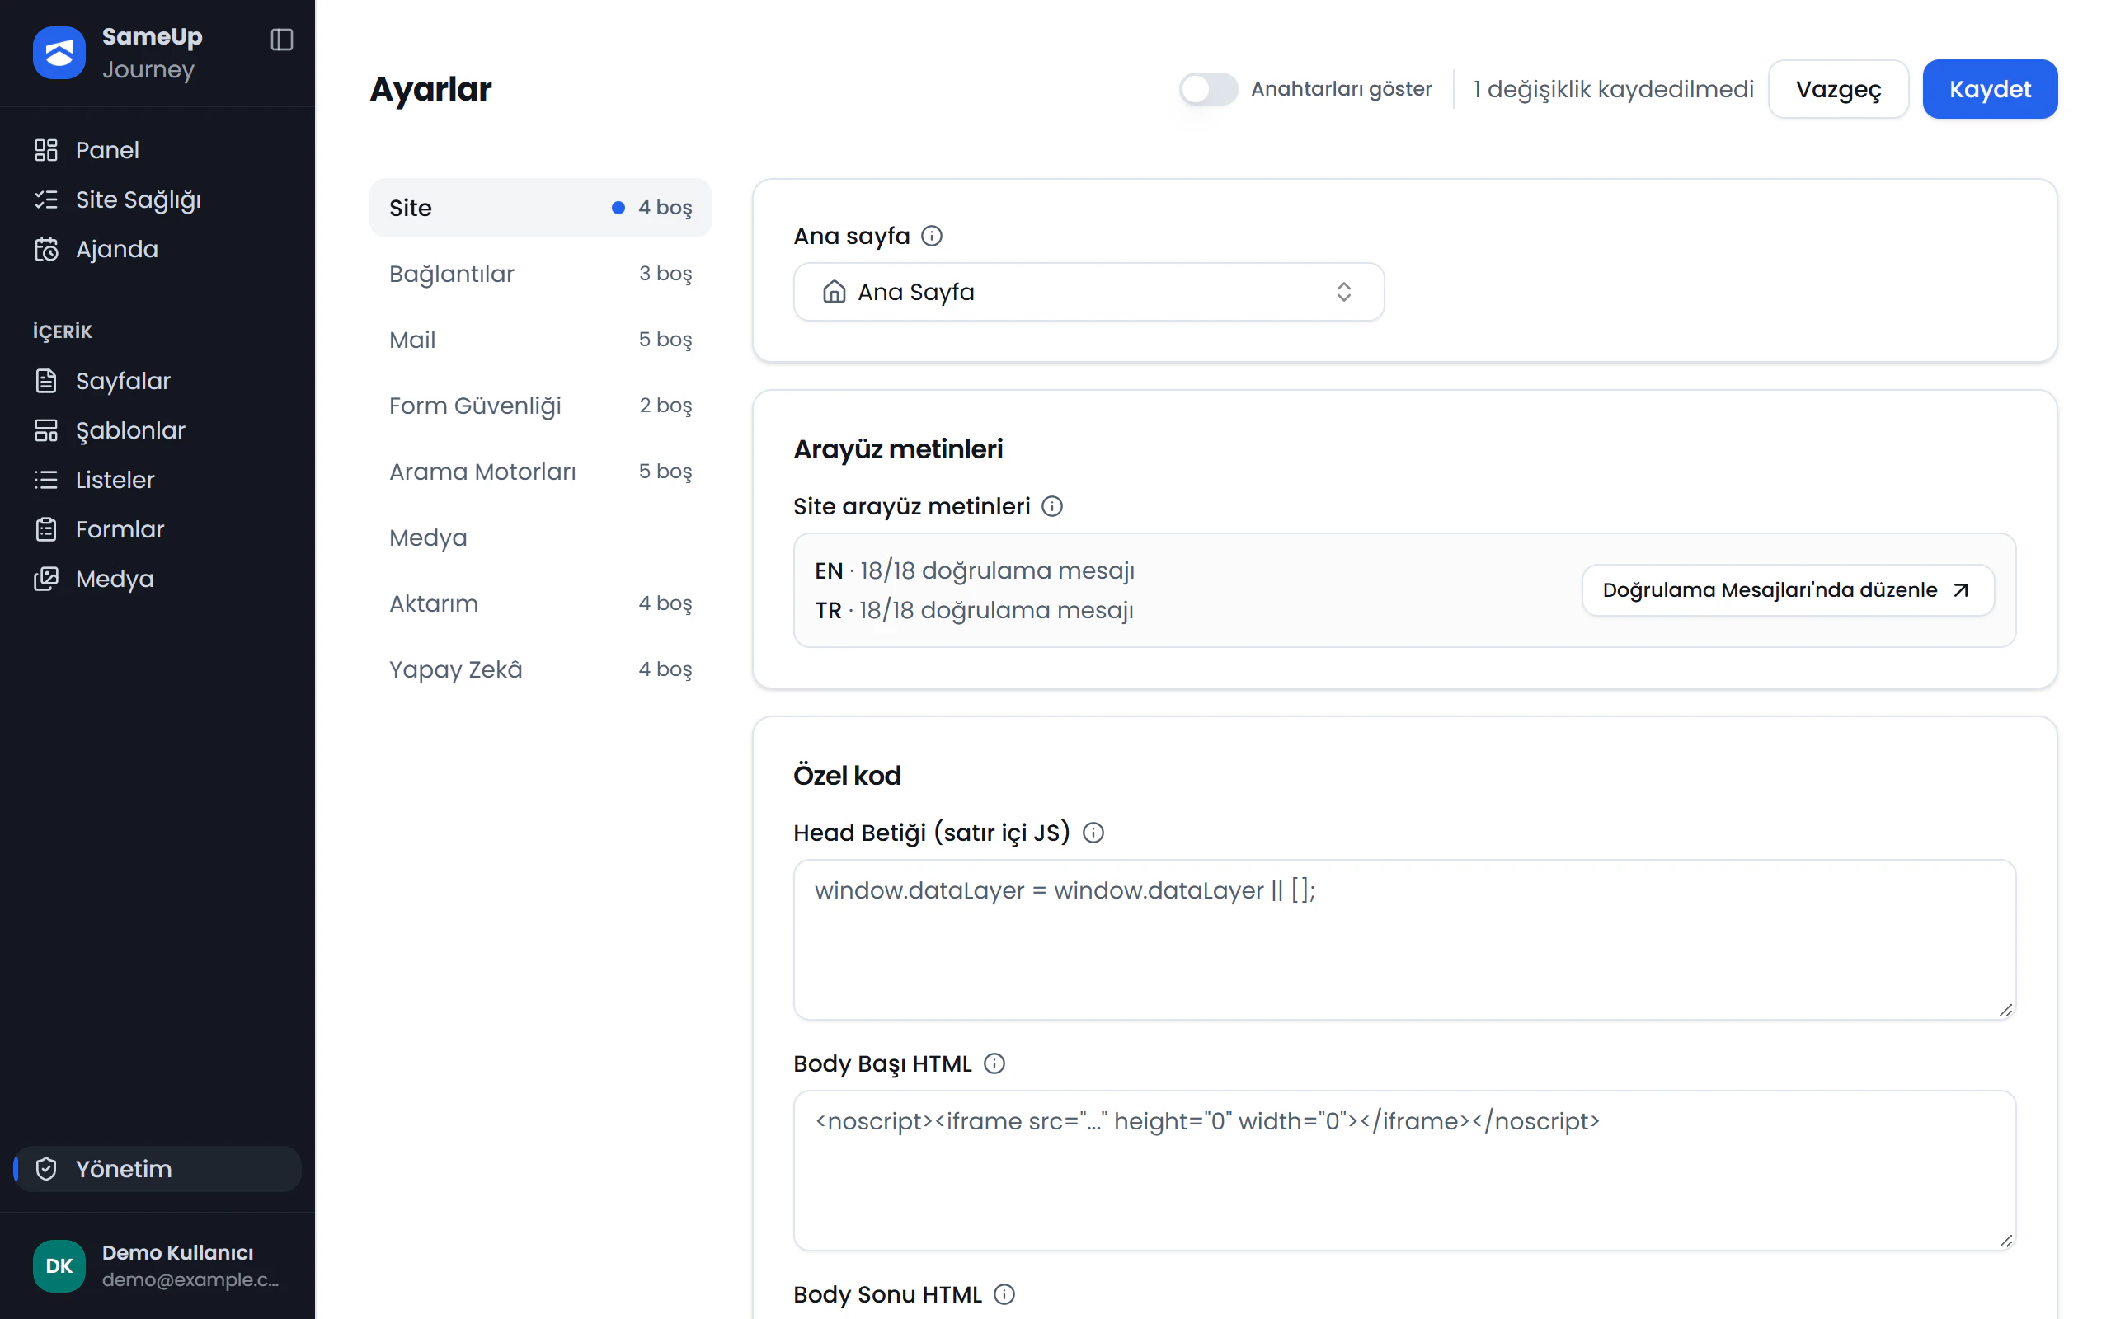
Task: Click the 'EN · 18/18 doğrulama mesajı' line
Action: pyautogui.click(x=975, y=570)
